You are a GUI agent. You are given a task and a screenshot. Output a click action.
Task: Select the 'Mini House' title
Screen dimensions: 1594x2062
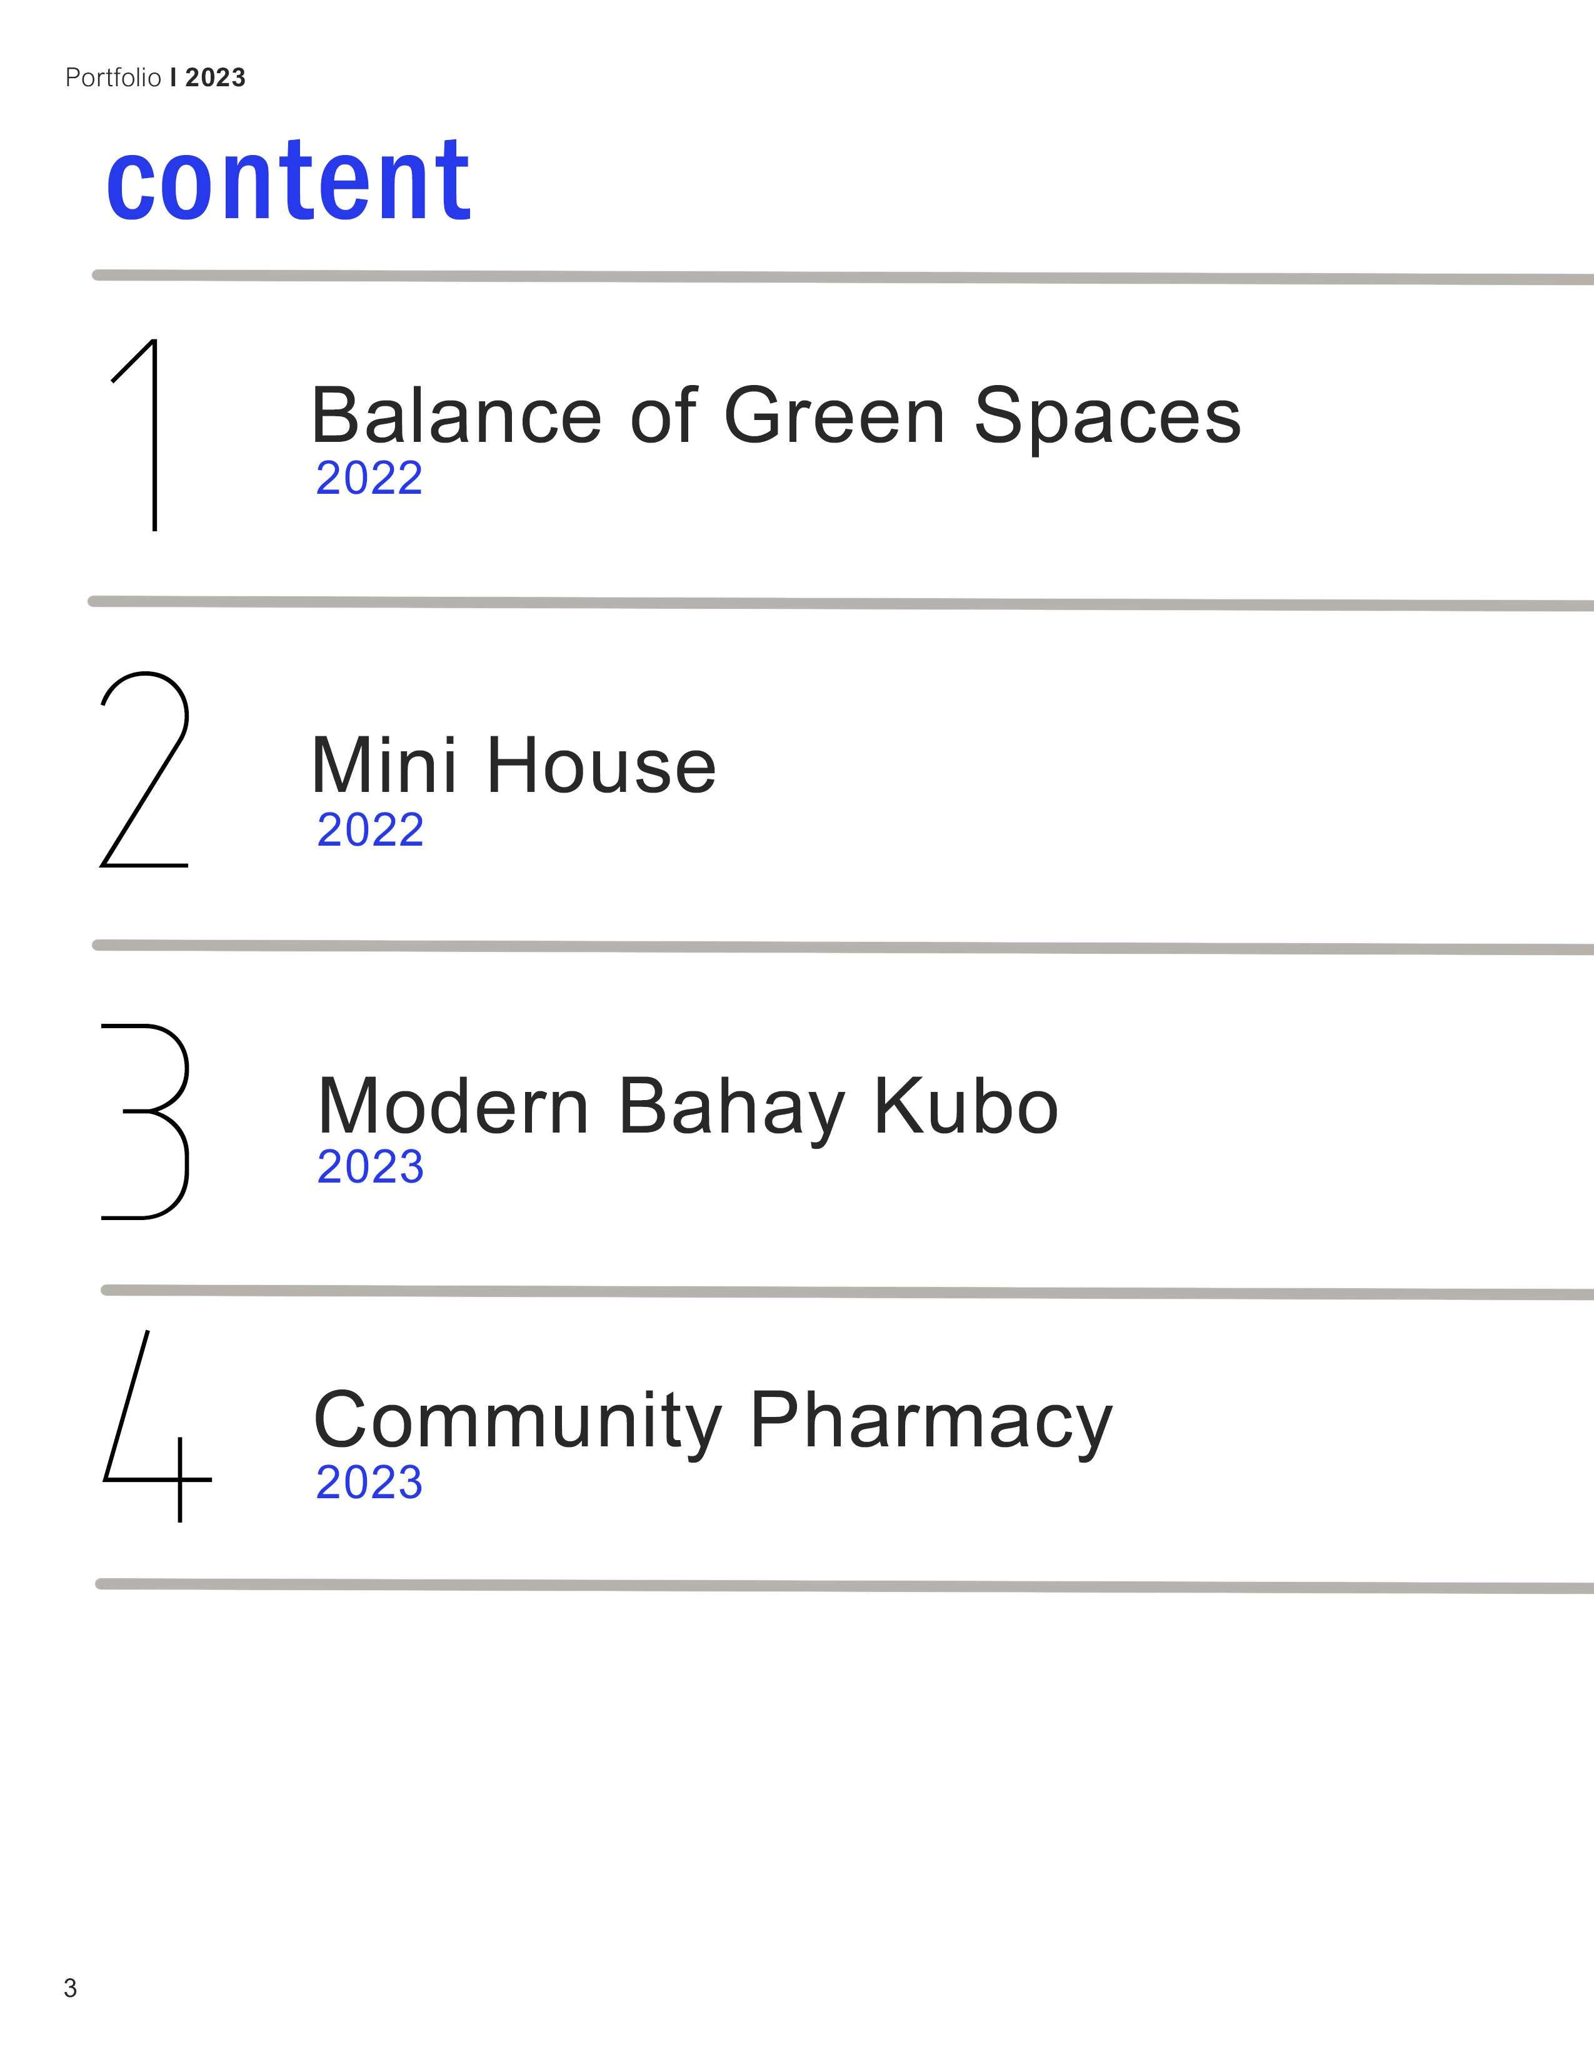pos(514,766)
